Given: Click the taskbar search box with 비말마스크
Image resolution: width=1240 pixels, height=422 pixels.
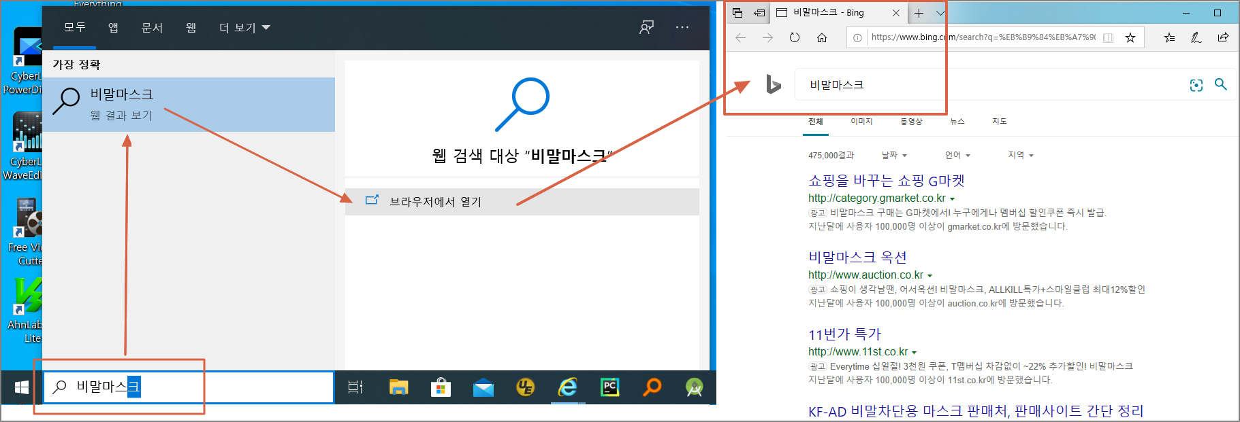Looking at the screenshot, I should pyautogui.click(x=189, y=387).
